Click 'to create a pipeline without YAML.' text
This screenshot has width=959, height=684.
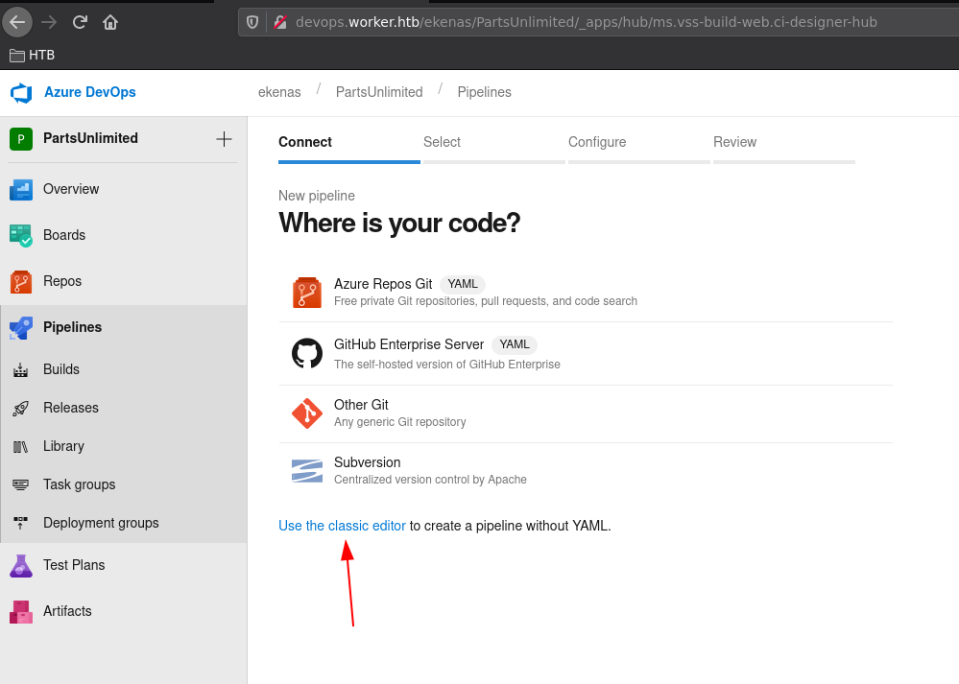coord(510,527)
